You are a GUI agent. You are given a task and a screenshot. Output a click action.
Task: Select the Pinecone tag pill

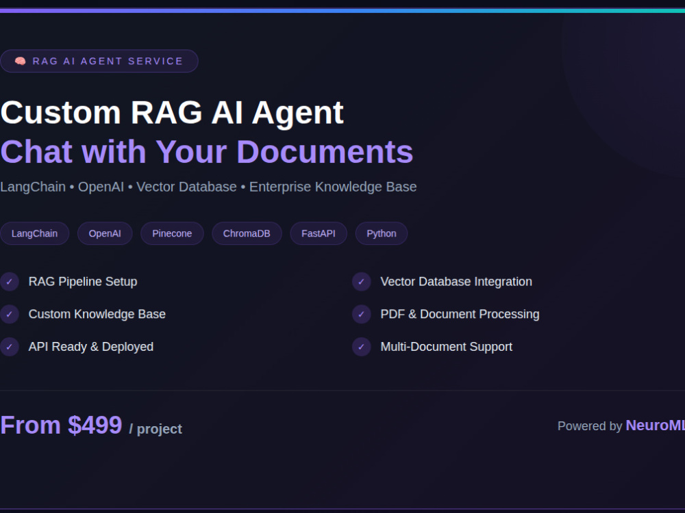[x=172, y=233]
